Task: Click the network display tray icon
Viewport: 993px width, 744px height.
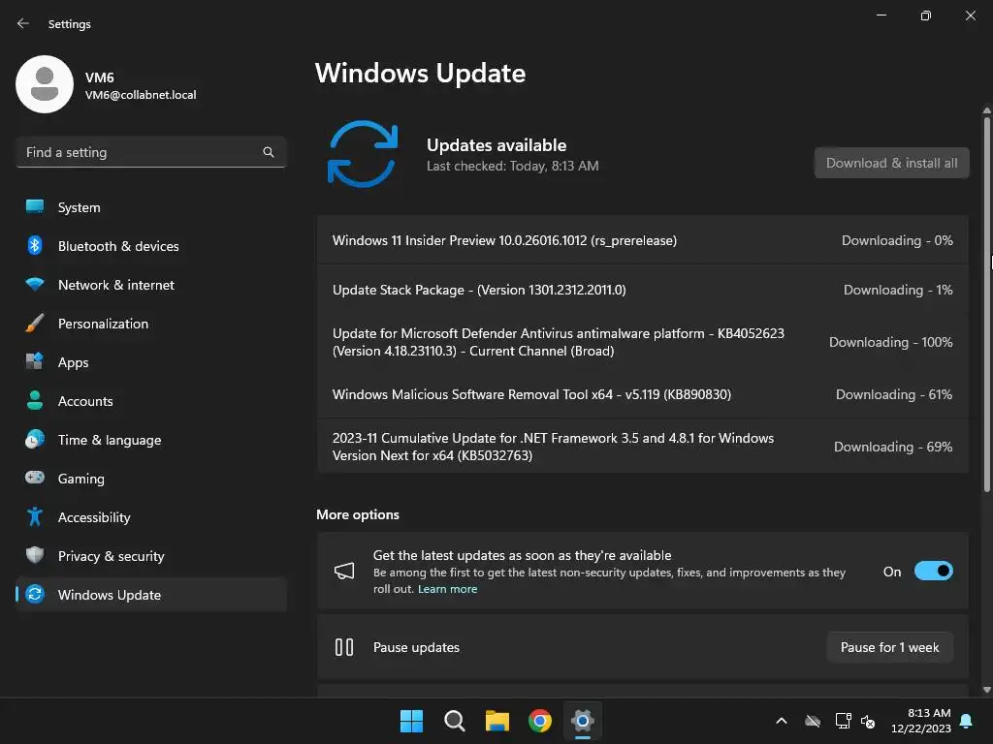Action: tap(843, 721)
